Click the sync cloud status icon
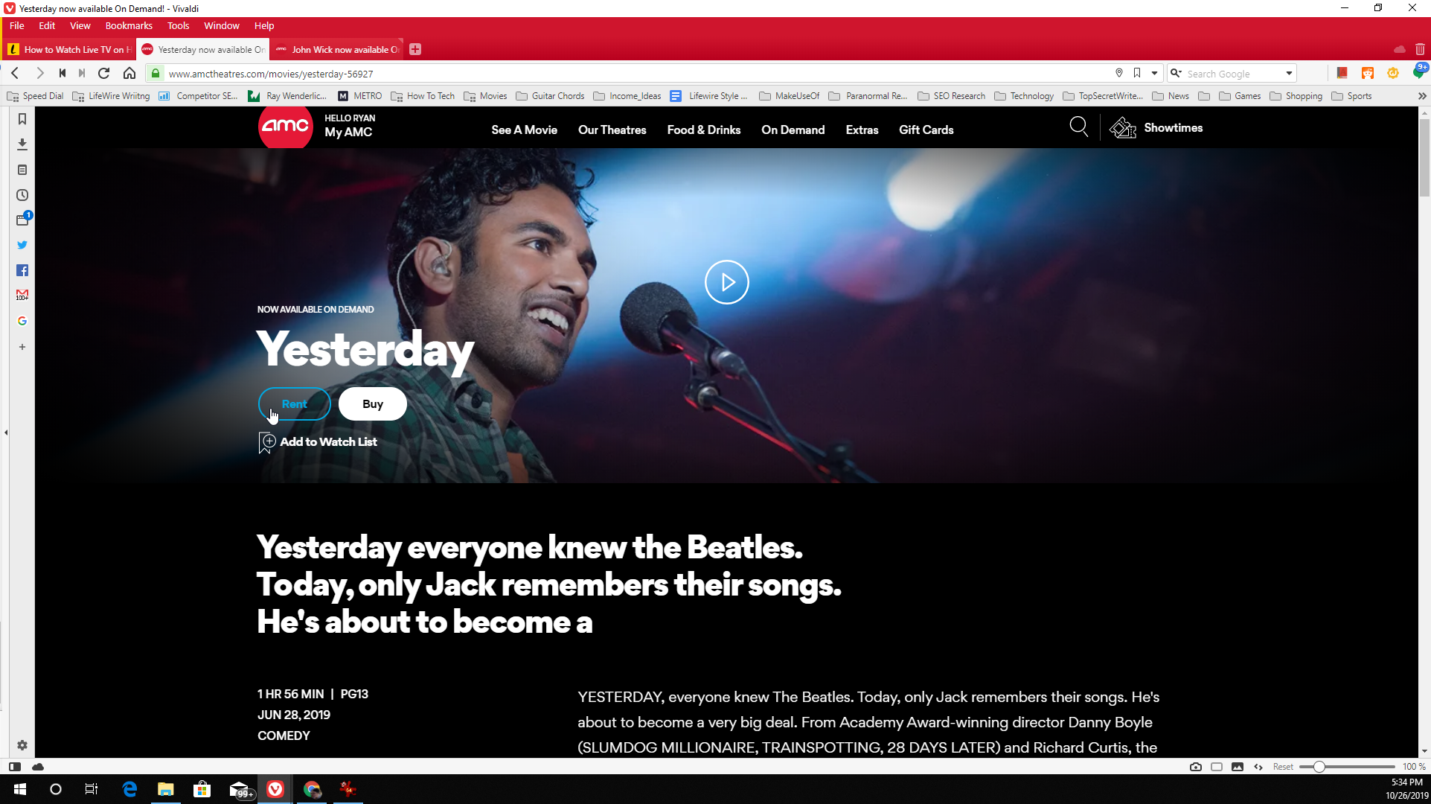The image size is (1431, 804). [38, 767]
